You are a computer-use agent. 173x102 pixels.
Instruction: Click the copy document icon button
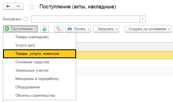(45, 29)
